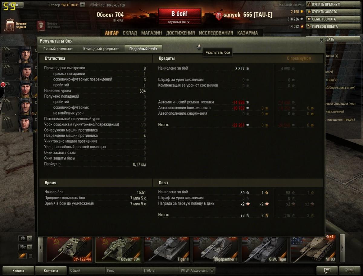Click the free experience star beside Итого 2

point(267,215)
